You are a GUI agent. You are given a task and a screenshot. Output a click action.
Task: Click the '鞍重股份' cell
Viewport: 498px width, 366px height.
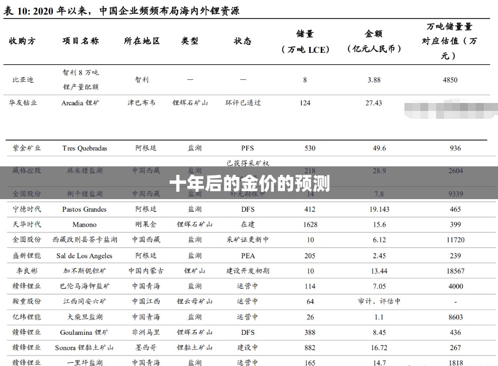click(26, 301)
